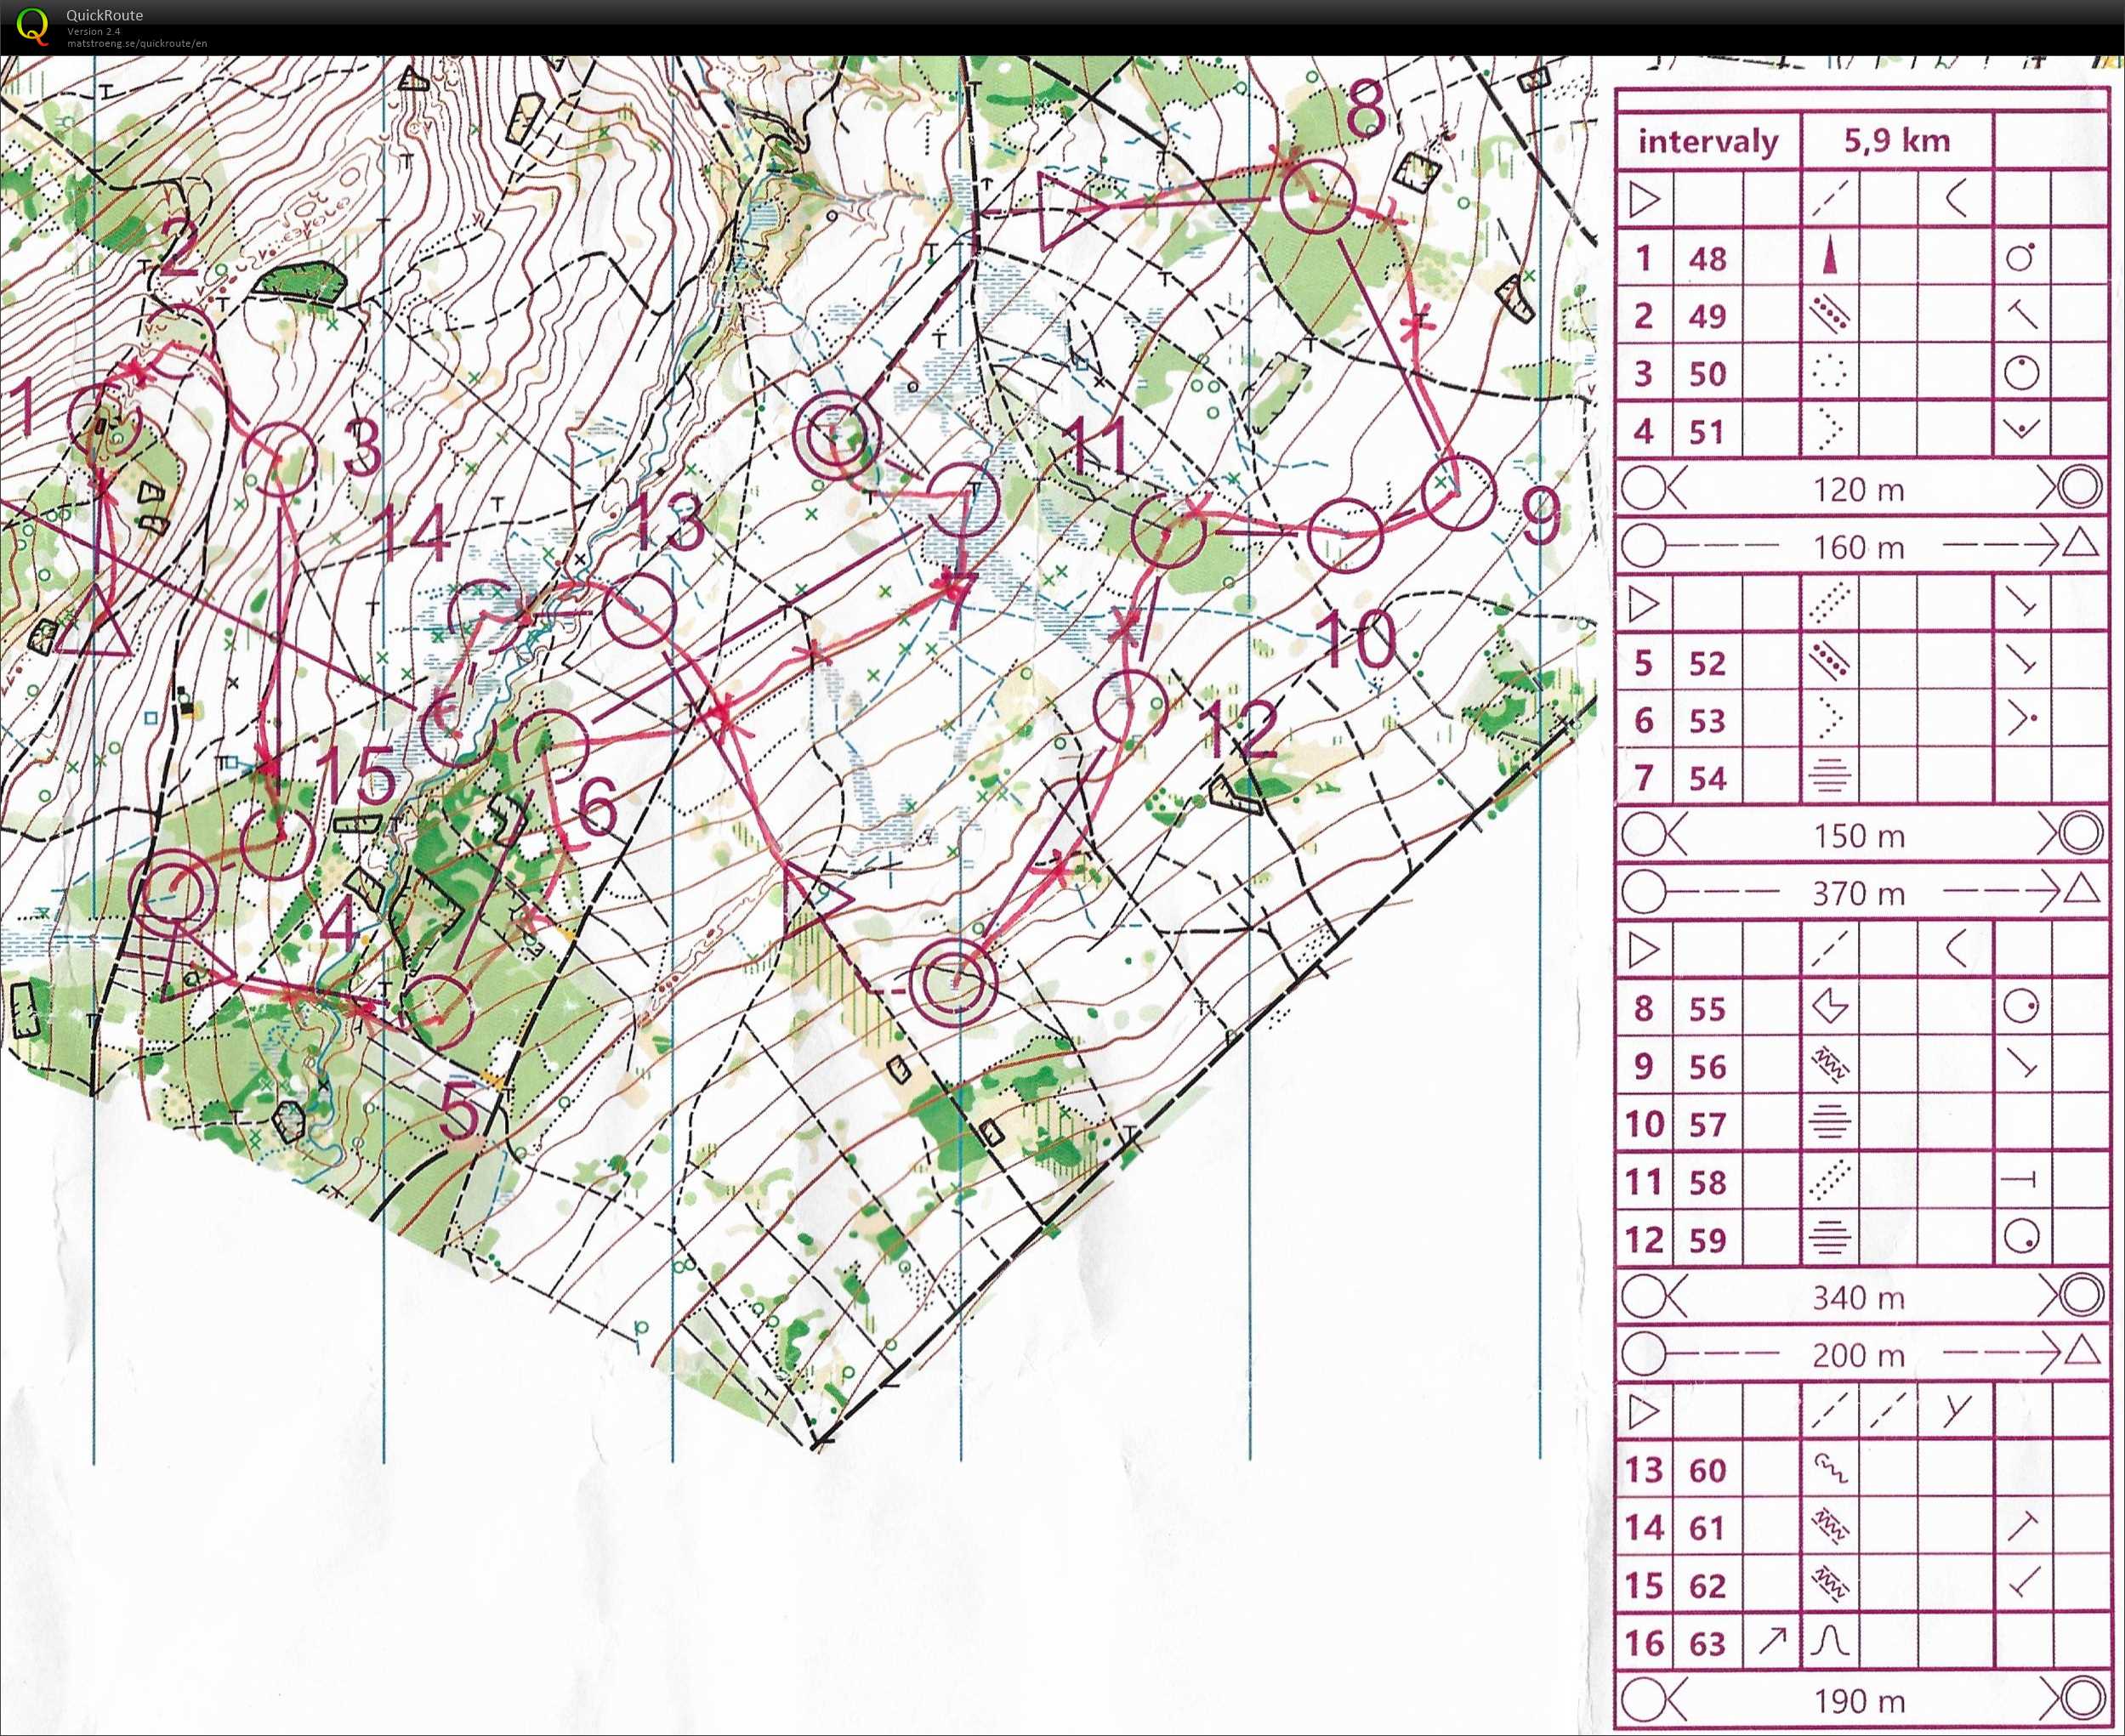Viewport: 2125px width, 1736px height.
Task: Click the hill symbol in row 16 63
Action: click(1831, 1642)
